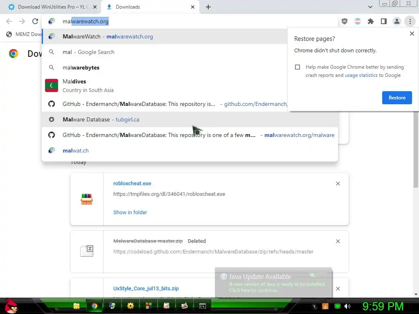419x314 pixels.
Task: Open the command prompt taskbar icon
Action: 202,306
